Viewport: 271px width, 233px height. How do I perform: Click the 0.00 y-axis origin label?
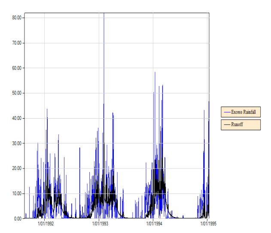point(18,219)
